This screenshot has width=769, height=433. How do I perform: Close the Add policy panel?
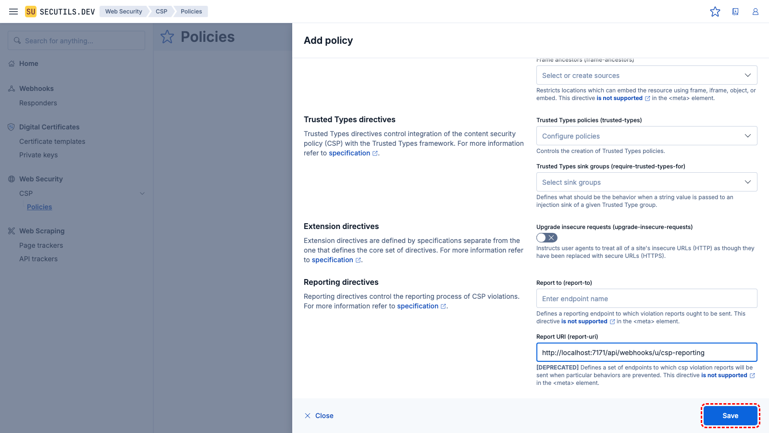point(319,416)
